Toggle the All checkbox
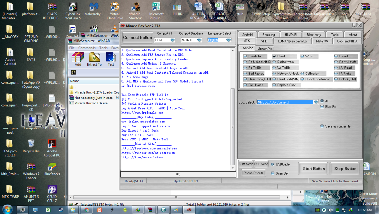Image resolution: width=379 pixels, height=214 pixels. click(x=324, y=101)
